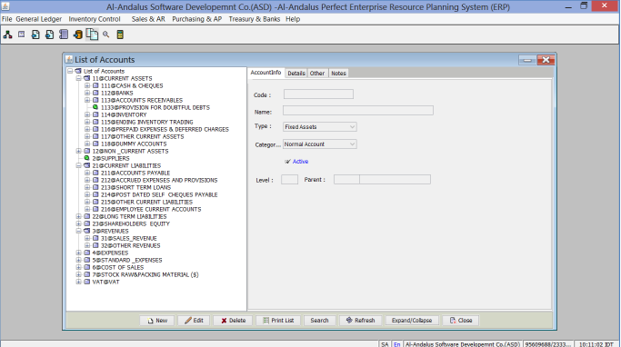Open the Help menu
621x347 pixels.
point(293,19)
